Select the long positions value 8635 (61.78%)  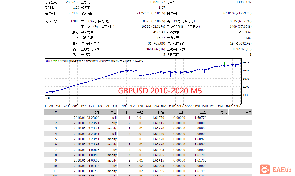click(241, 21)
